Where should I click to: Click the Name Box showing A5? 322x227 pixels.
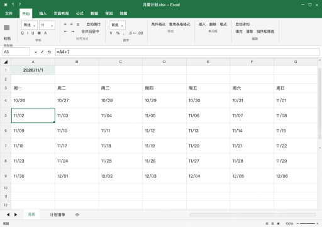tap(16, 52)
